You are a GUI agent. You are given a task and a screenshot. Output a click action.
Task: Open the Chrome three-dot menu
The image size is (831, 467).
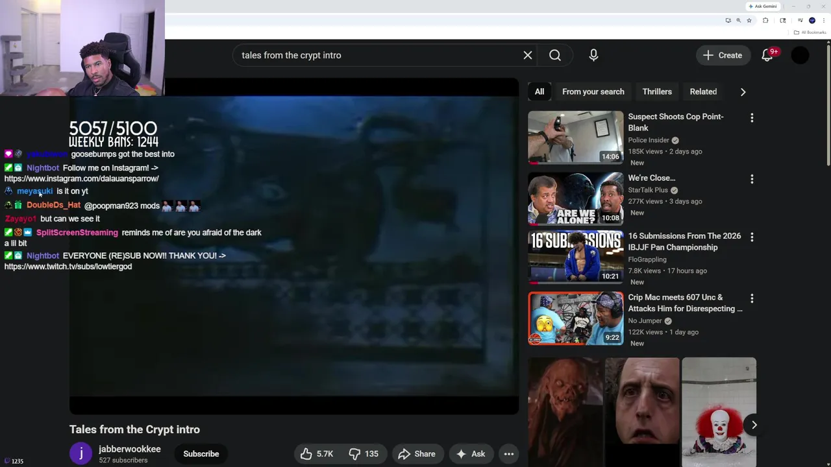[x=823, y=20]
